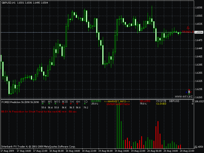The width and height of the screenshot is (204, 153).
Task: Click the red Short Trend prediction message
Action: [x=39, y=112]
